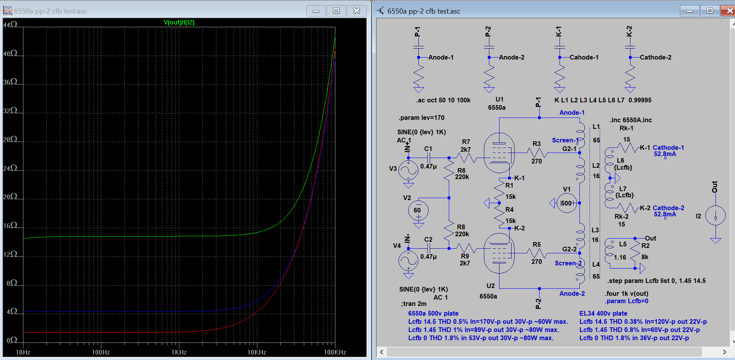Click the Out net label near R2
The height and width of the screenshot is (360, 735).
(x=650, y=238)
